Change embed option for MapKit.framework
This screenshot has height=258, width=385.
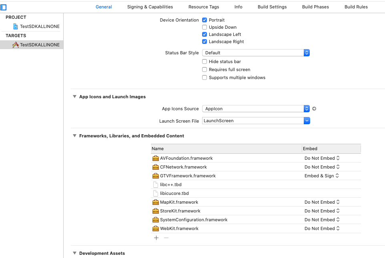point(322,202)
